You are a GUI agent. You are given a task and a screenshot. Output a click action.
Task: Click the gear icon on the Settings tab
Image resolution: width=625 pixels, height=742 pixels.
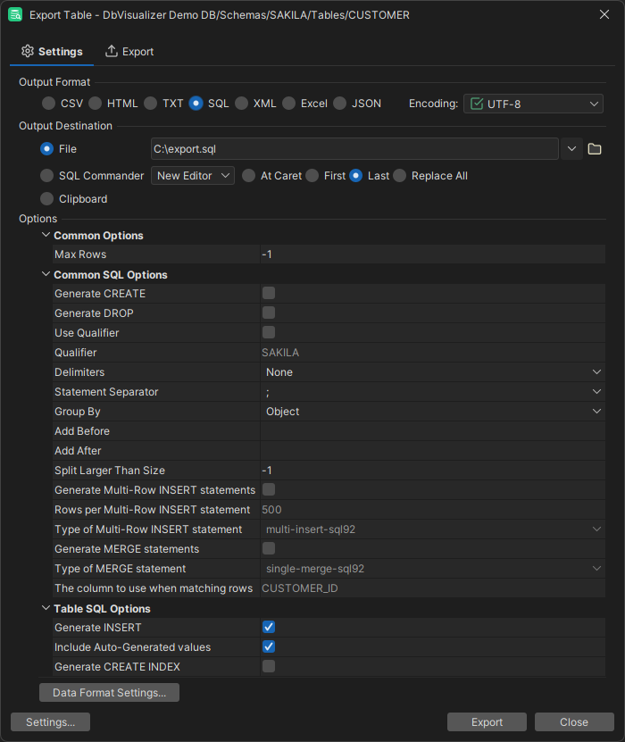click(27, 51)
